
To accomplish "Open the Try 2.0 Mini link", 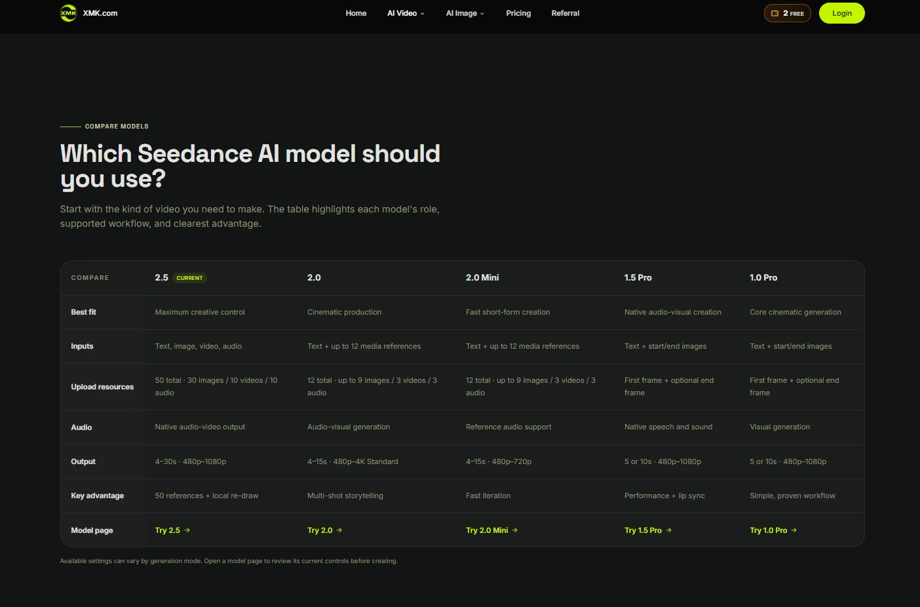I will click(x=491, y=530).
